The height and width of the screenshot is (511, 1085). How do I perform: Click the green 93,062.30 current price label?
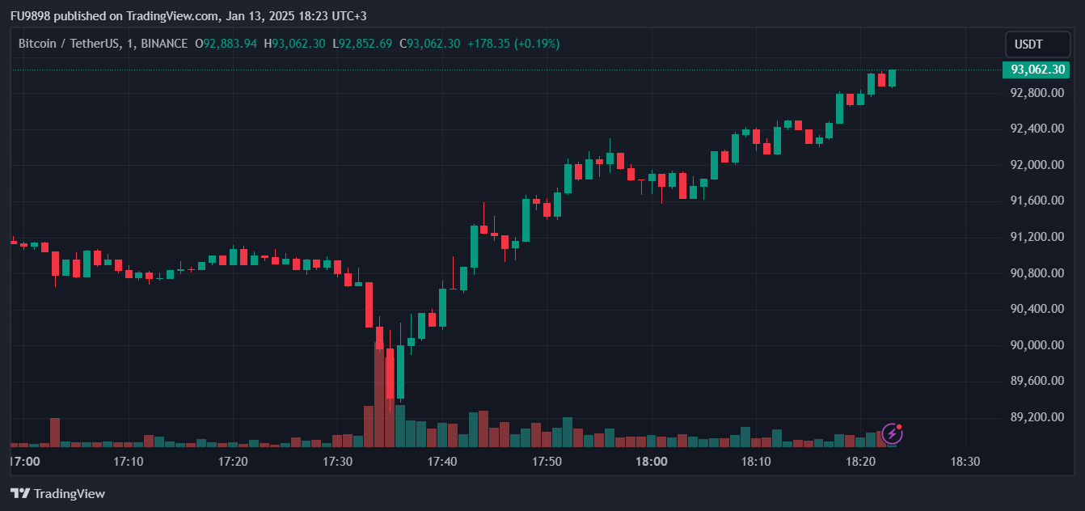tap(1037, 70)
